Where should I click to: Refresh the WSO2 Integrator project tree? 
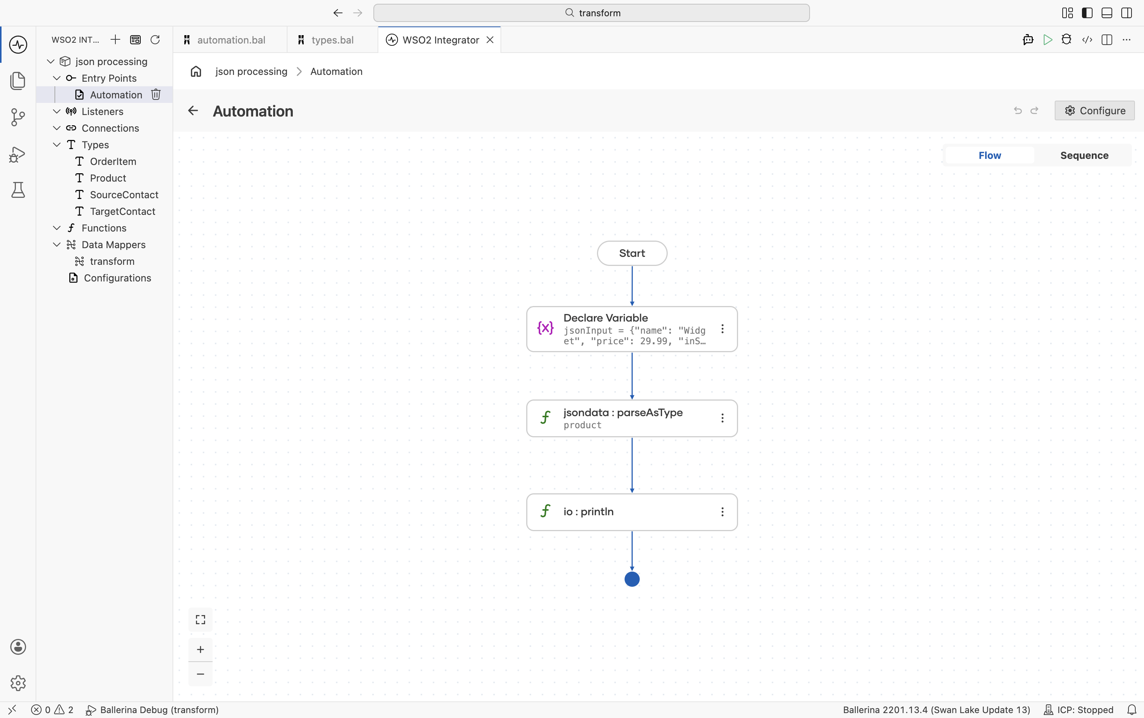coord(155,39)
